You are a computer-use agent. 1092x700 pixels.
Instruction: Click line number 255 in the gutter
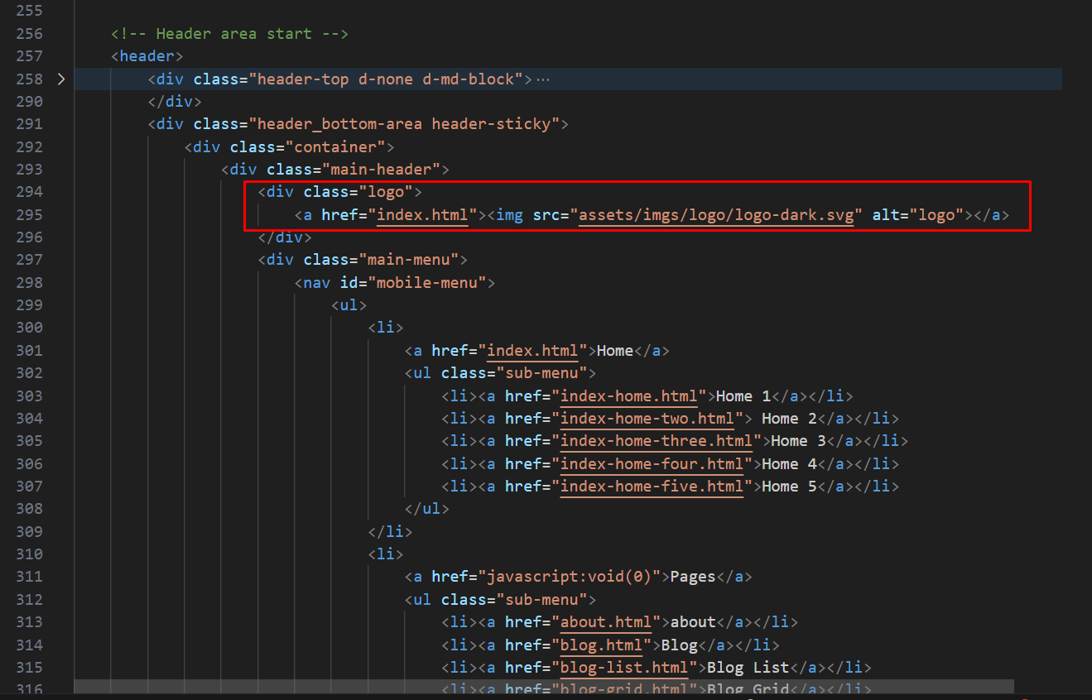[29, 12]
